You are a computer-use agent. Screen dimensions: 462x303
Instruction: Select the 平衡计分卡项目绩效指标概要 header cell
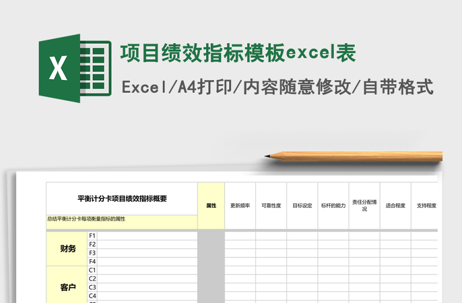(x=122, y=199)
